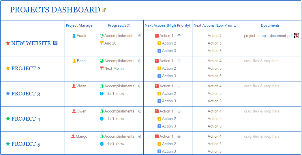Select the Next Actions (High Priority) header

pos(167,25)
